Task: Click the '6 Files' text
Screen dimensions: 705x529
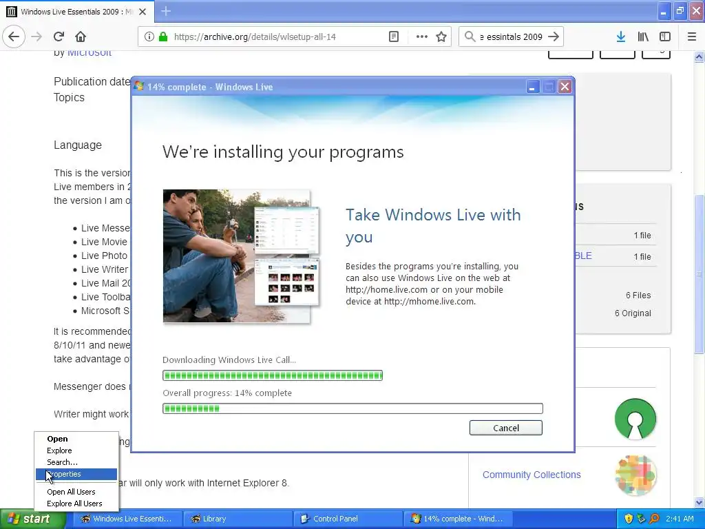Action: coord(638,295)
